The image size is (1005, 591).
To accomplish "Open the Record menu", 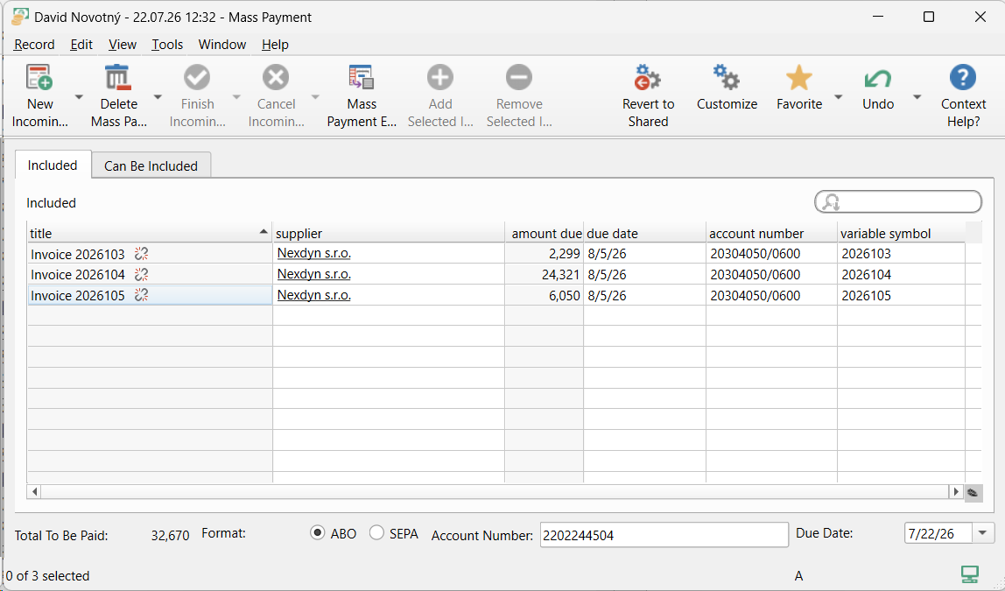I will [x=34, y=45].
